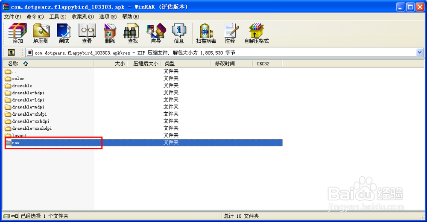Click the Find (查找) binoculars icon
Screen dimensions: 427x222
(x=133, y=33)
